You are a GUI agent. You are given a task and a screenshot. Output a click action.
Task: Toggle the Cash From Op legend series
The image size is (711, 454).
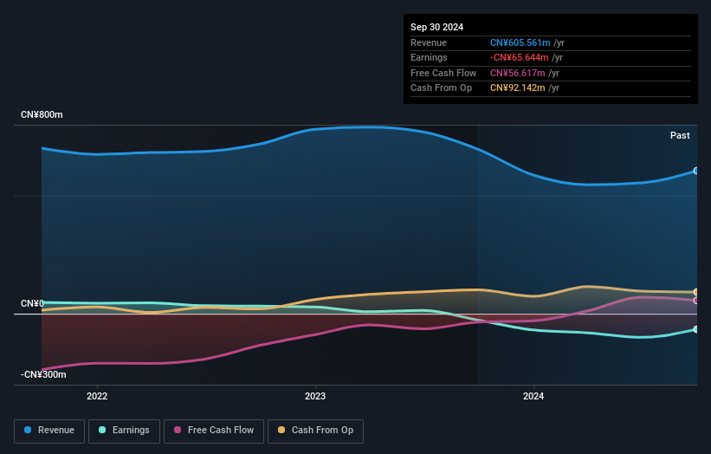coord(315,431)
